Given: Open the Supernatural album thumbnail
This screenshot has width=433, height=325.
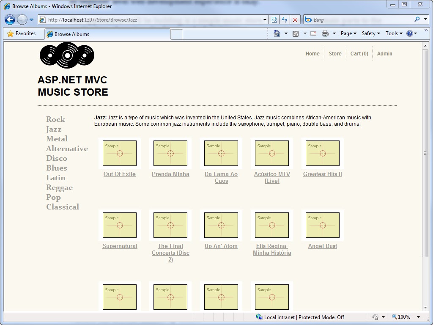Looking at the screenshot, I should (x=120, y=225).
